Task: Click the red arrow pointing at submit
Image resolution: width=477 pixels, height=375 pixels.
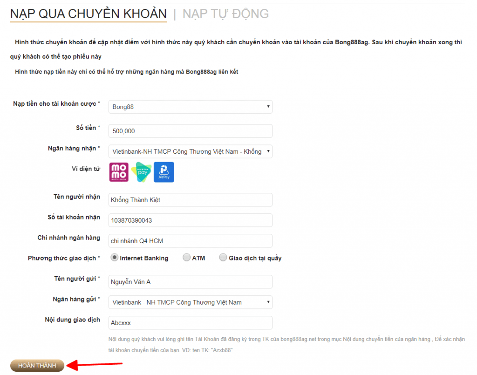Action: [x=93, y=365]
